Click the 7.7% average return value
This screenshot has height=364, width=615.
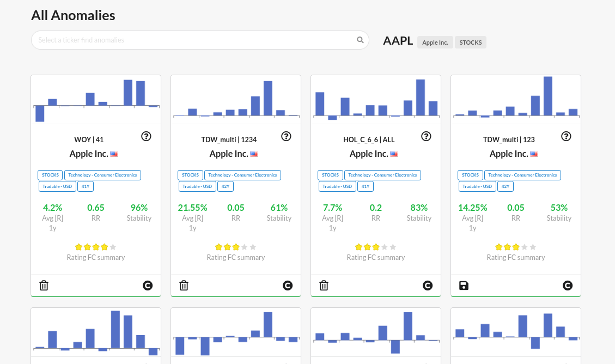click(x=333, y=208)
